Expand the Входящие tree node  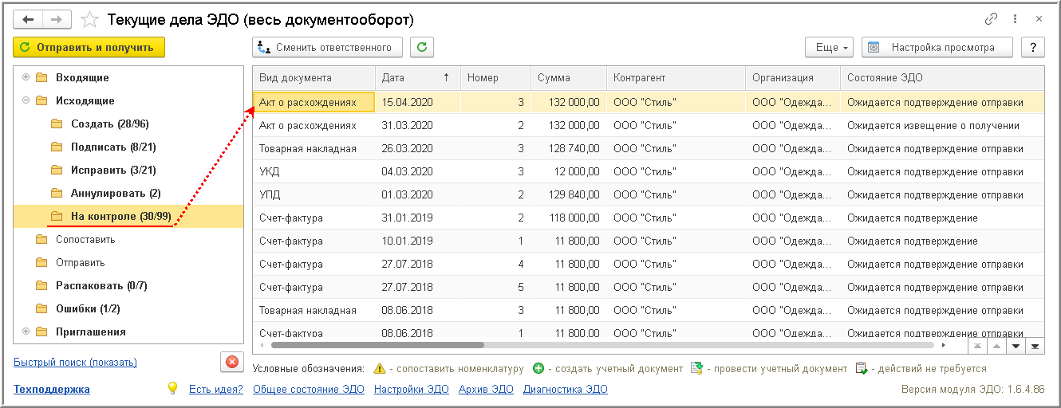coord(26,77)
